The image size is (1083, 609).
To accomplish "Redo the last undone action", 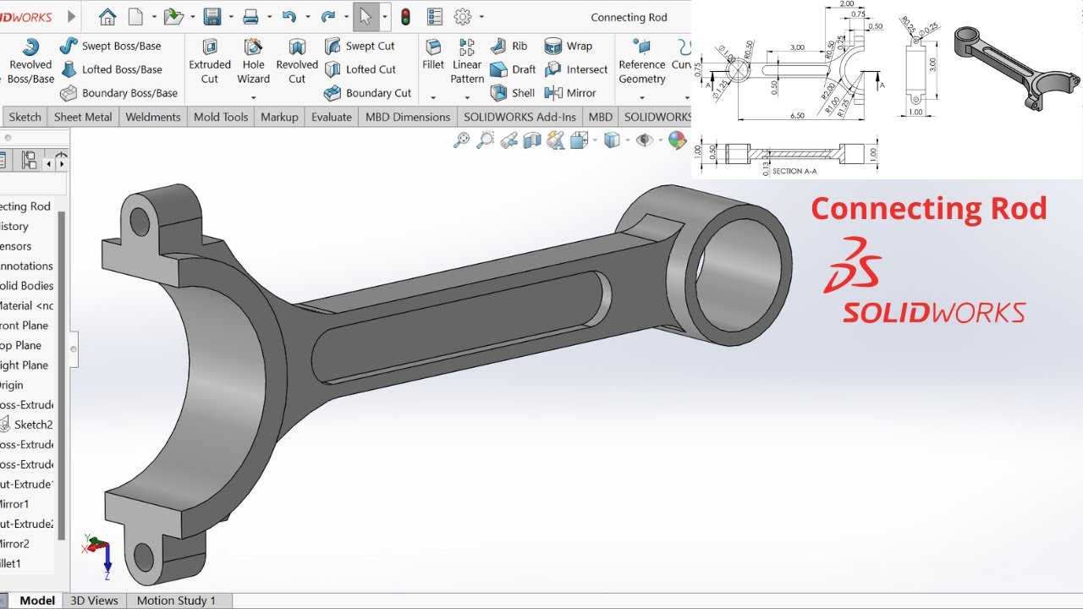I will (328, 16).
